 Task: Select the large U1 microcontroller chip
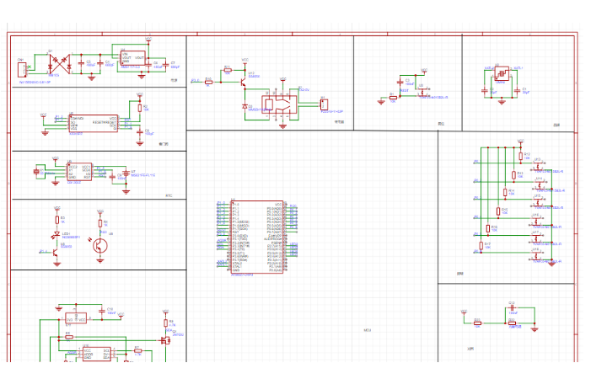[257, 237]
